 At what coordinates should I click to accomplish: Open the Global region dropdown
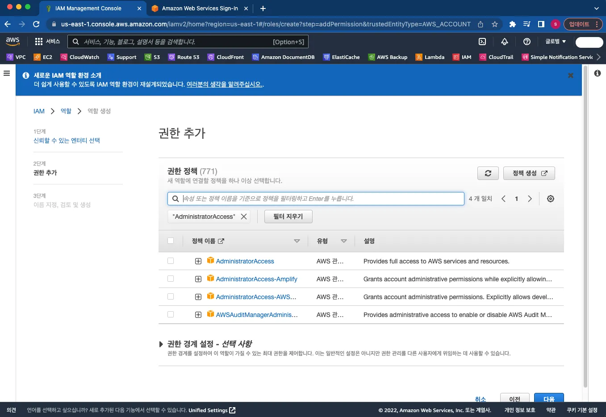[x=556, y=42]
